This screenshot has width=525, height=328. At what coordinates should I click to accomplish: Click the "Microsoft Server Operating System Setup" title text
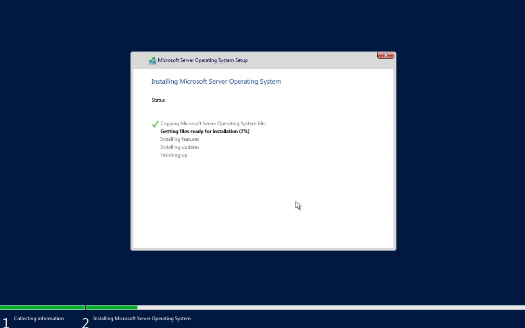coord(203,60)
